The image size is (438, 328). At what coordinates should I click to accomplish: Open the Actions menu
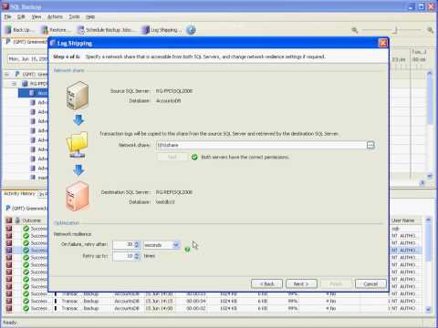click(x=55, y=16)
